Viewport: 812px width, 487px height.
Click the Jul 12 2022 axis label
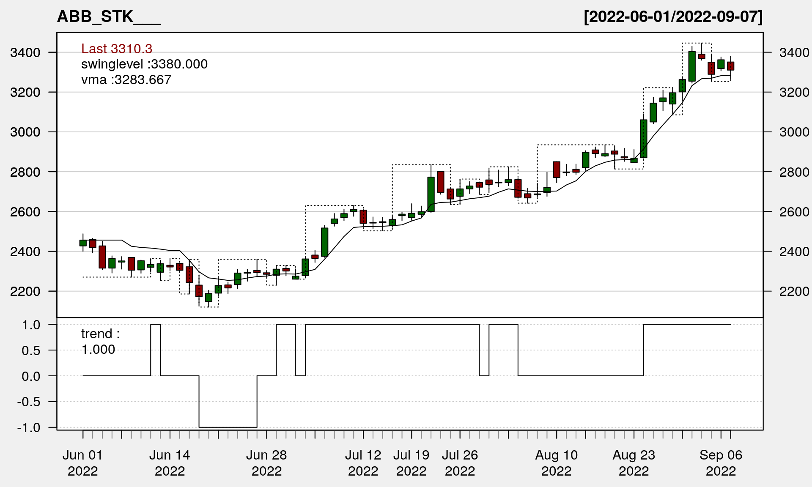[x=363, y=462]
